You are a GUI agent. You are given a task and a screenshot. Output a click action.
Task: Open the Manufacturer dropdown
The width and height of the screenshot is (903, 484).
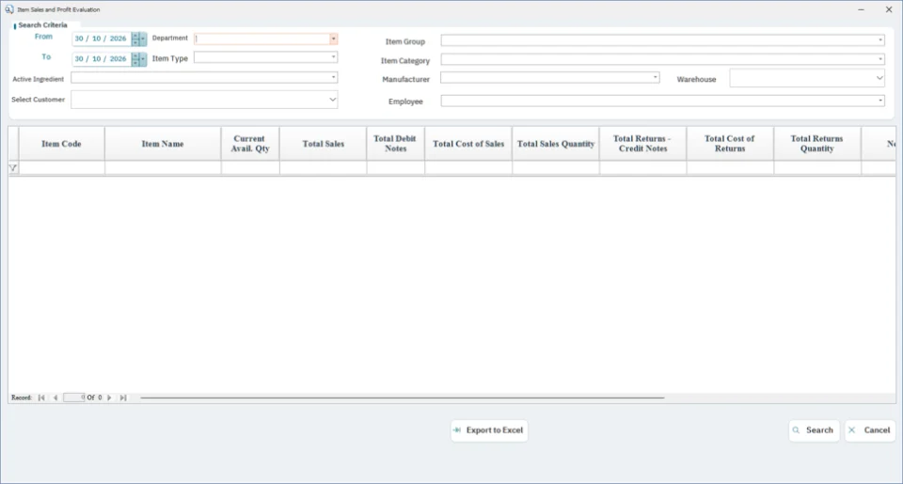click(x=656, y=77)
